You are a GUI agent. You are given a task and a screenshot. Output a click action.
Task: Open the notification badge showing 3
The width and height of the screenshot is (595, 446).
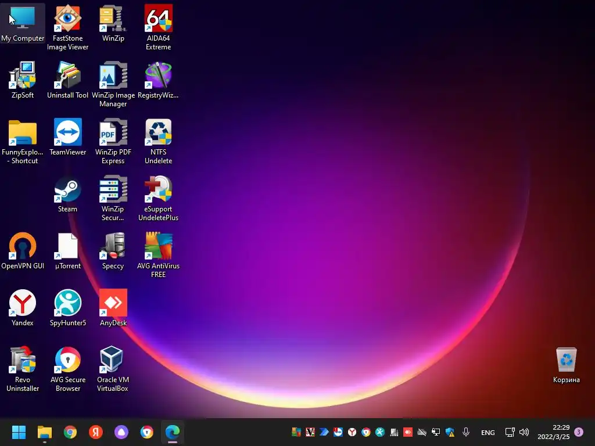tap(579, 432)
